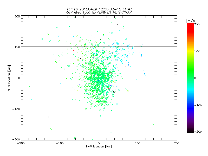
Task: Click the velocity color scale bar
Action: tap(190, 78)
